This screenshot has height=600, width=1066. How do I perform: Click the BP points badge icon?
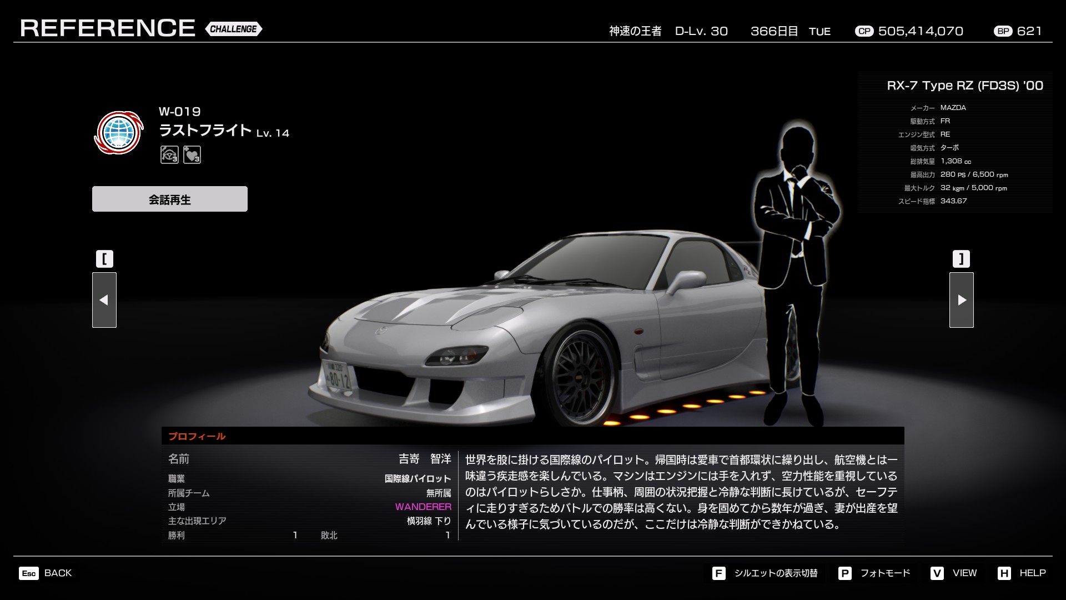tap(1003, 31)
